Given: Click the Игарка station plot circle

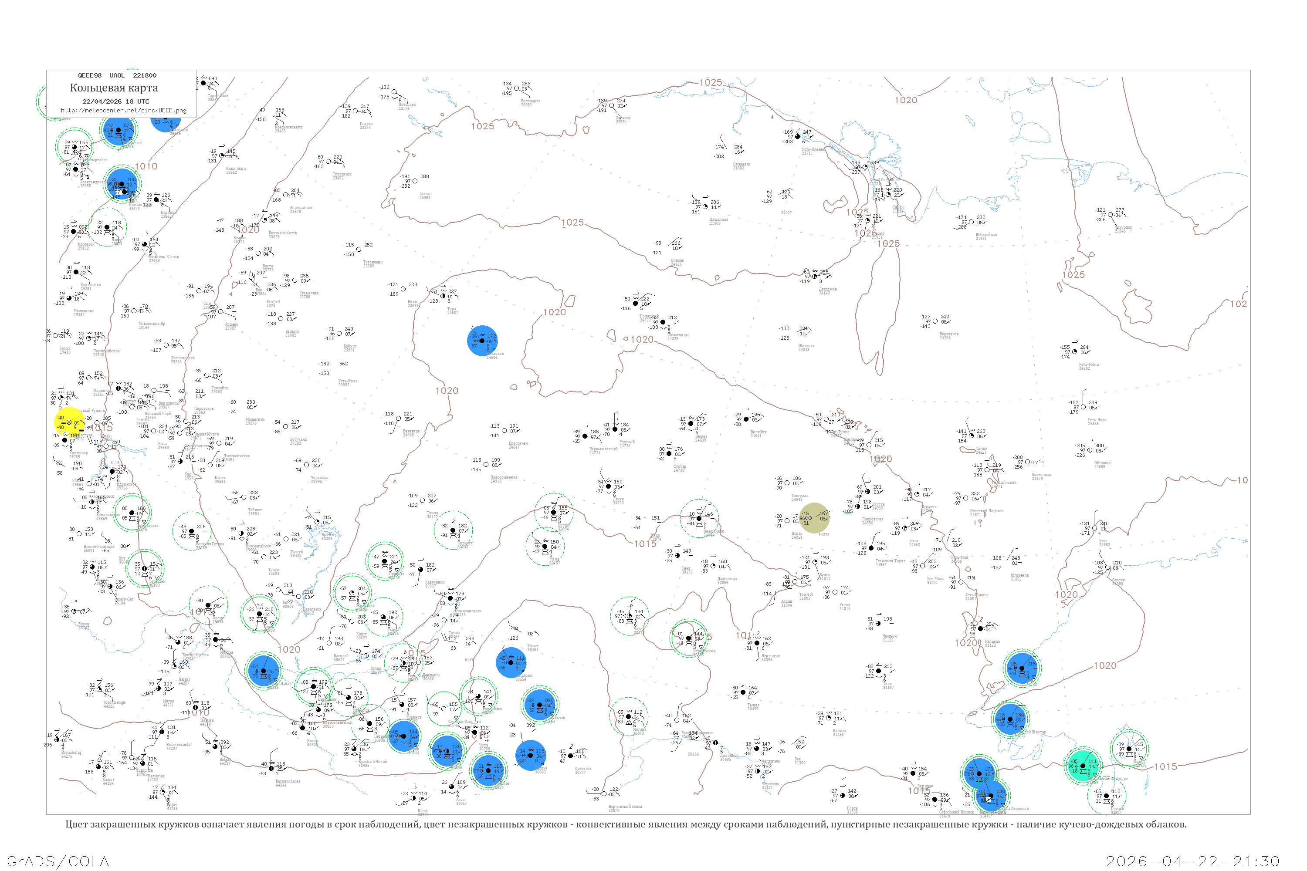Looking at the screenshot, I should (x=356, y=111).
